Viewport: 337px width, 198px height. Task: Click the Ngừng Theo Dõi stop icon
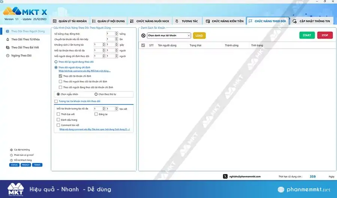point(8,55)
